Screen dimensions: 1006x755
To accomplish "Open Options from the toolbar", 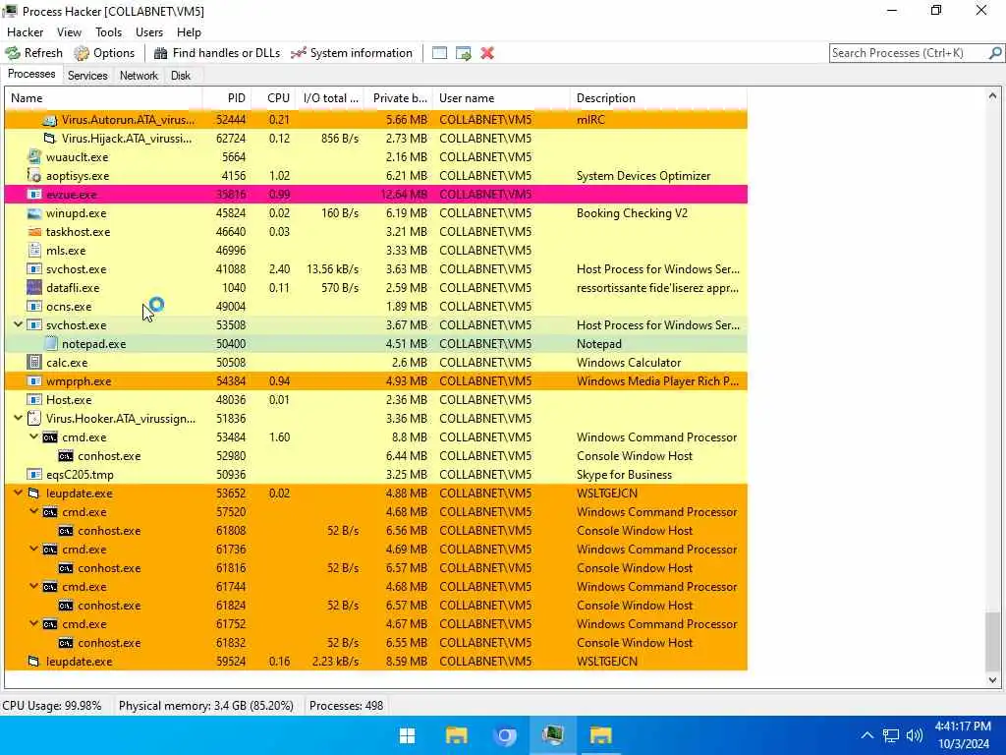I will click(x=104, y=53).
